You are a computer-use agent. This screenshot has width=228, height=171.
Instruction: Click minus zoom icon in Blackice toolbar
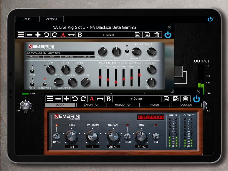30,35
